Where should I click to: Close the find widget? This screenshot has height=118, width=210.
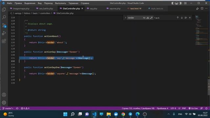pos(190,18)
